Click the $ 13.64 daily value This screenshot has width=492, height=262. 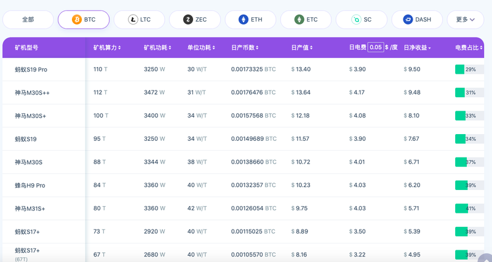[301, 93]
